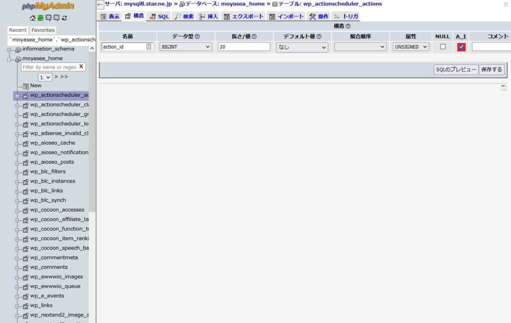Click the clear filter X icon
Viewport: 511px width, 323px height.
[x=81, y=66]
